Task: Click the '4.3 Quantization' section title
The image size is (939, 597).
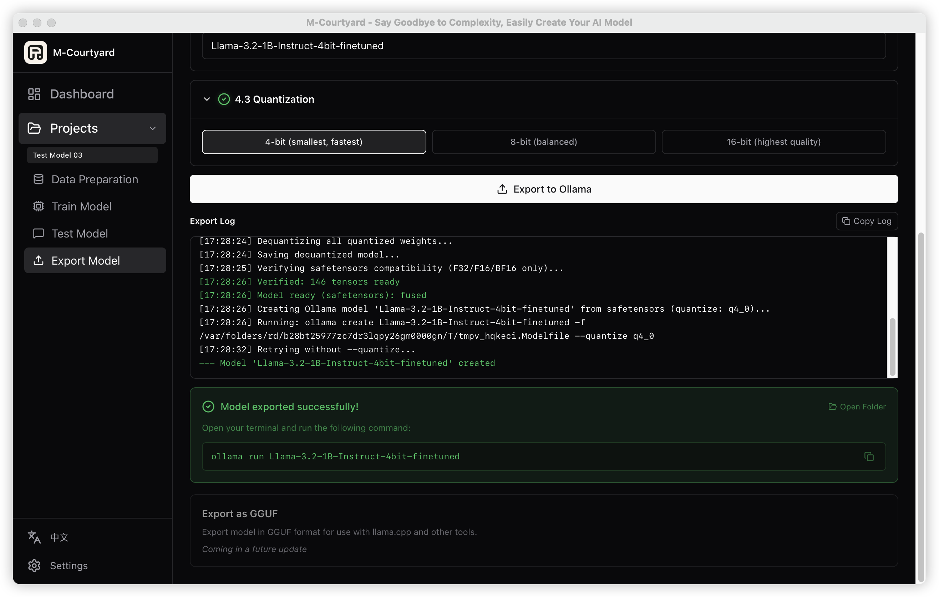Action: point(274,99)
